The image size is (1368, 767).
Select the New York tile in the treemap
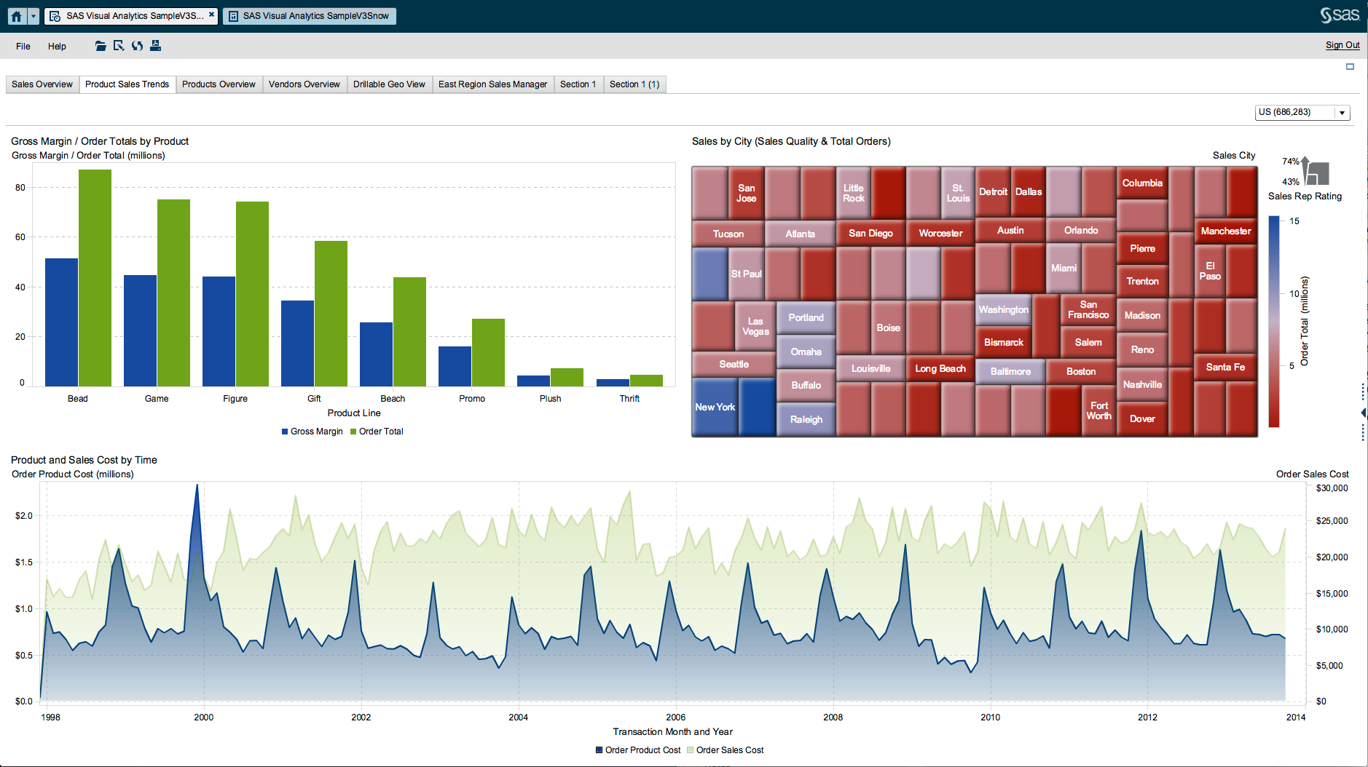(715, 407)
